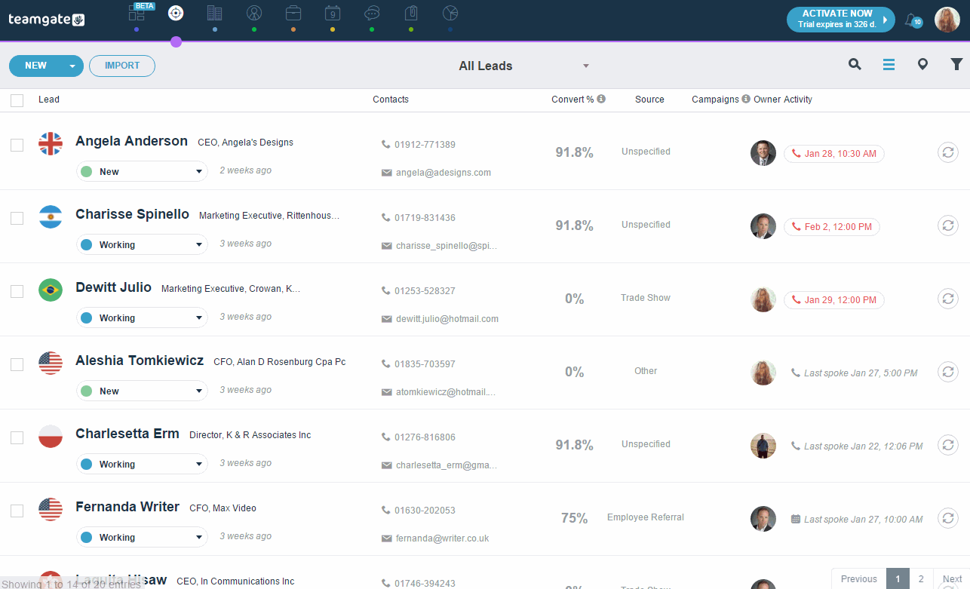Open Angela Anderson's New status dropdown

pyautogui.click(x=142, y=171)
